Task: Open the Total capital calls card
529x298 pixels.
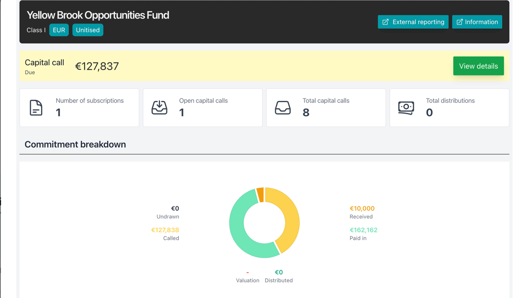Action: pos(326,108)
